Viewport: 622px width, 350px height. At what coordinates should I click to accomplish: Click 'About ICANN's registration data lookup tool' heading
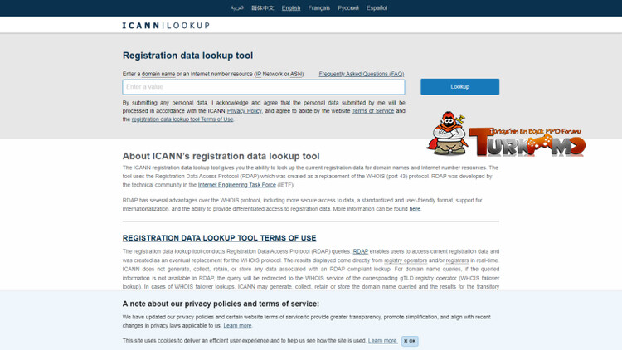[x=221, y=156]
